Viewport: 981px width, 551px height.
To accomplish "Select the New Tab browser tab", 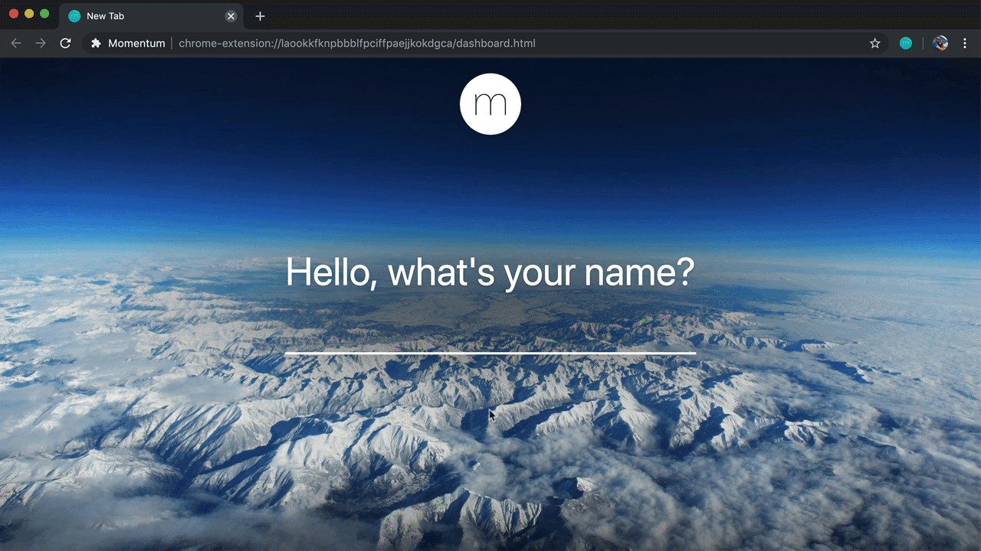I will [x=152, y=16].
